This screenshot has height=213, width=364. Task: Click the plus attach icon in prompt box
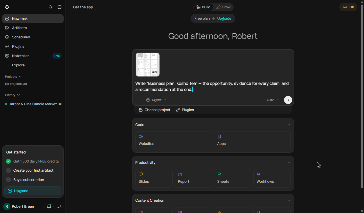[138, 100]
